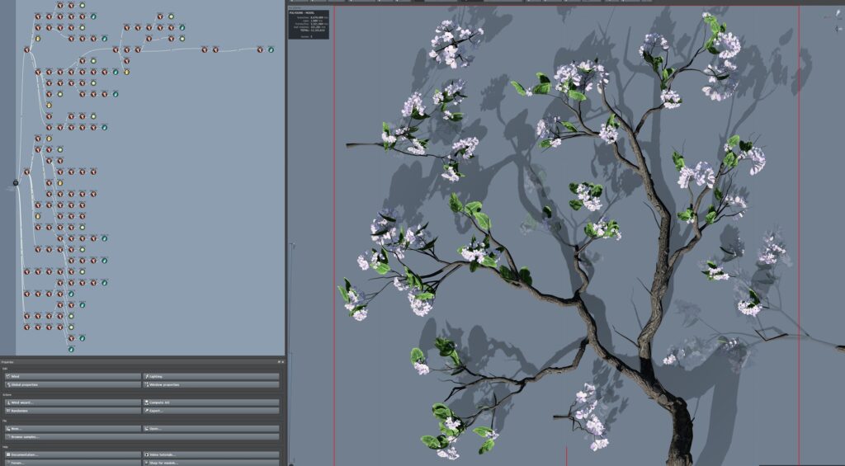Click the Open file button
The width and height of the screenshot is (845, 466).
pos(211,429)
